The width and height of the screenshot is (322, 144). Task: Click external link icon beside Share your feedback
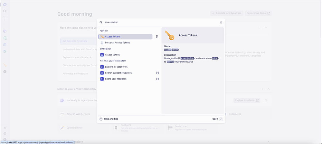pos(157,79)
